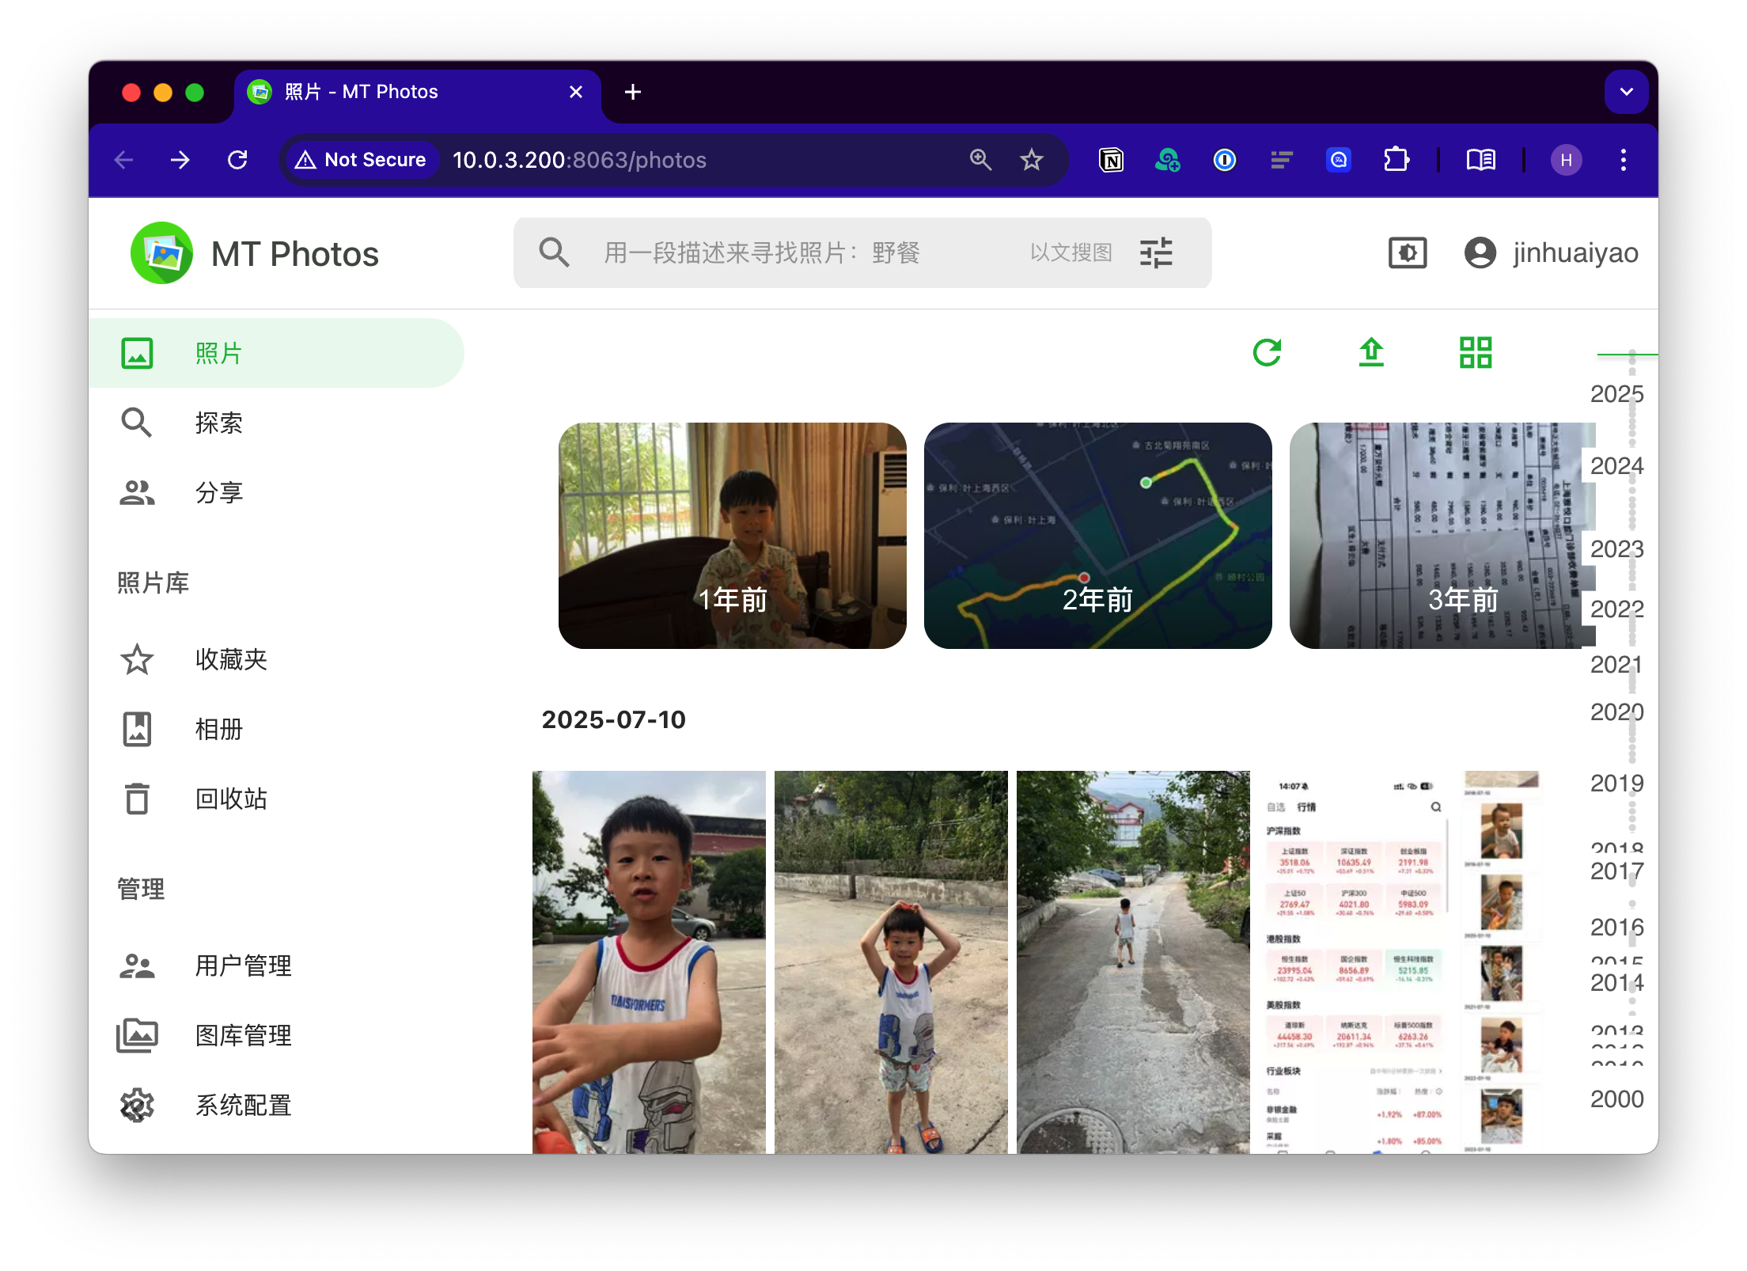The width and height of the screenshot is (1747, 1271).
Task: Click the green refresh photos icon
Action: tap(1267, 352)
